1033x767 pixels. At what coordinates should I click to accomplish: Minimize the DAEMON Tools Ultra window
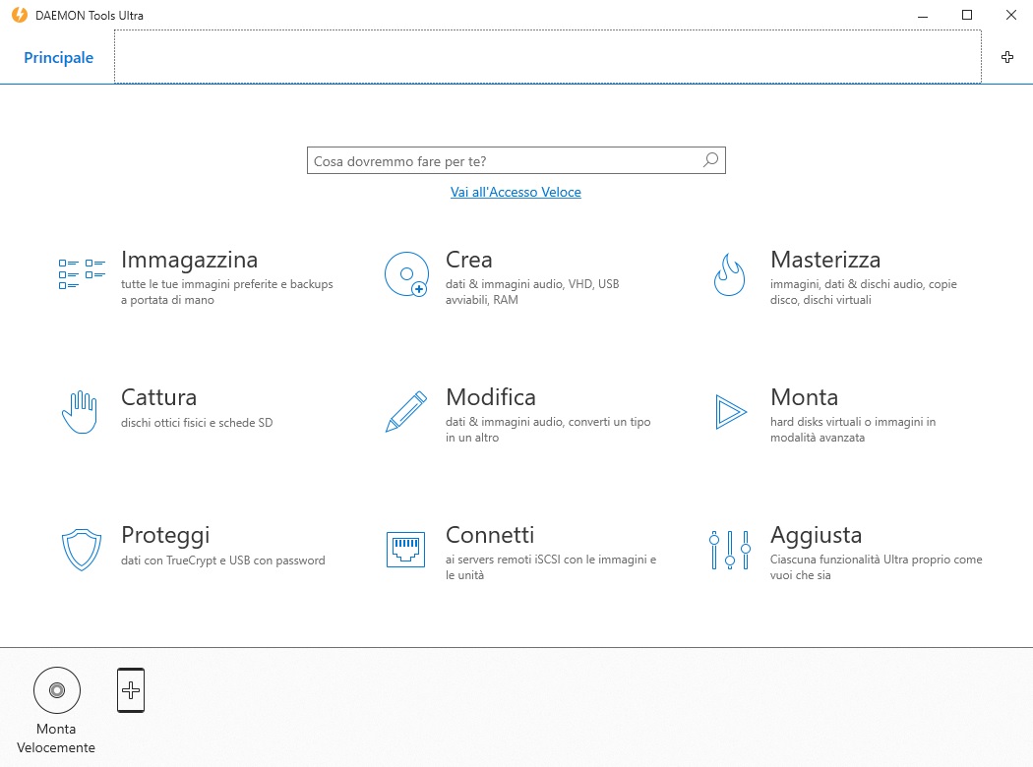(x=923, y=15)
